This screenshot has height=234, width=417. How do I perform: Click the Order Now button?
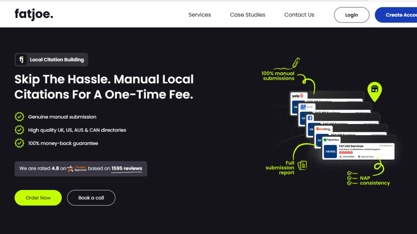coord(38,198)
